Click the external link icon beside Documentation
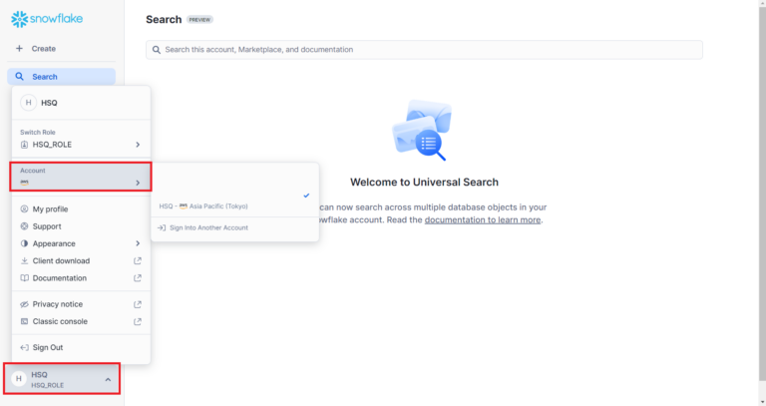The height and width of the screenshot is (406, 766). click(x=138, y=278)
